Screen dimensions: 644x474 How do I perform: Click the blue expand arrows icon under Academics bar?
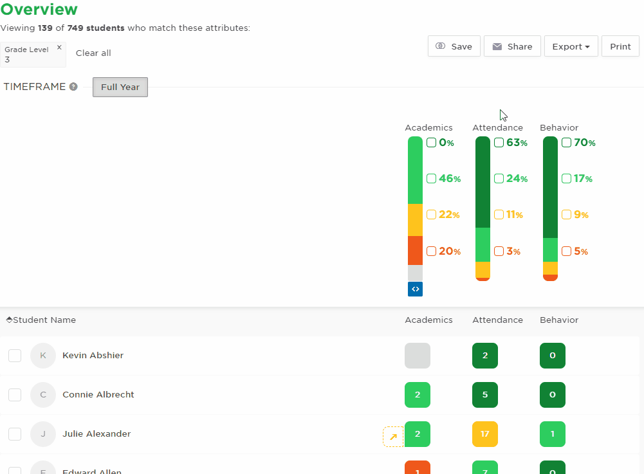(415, 289)
